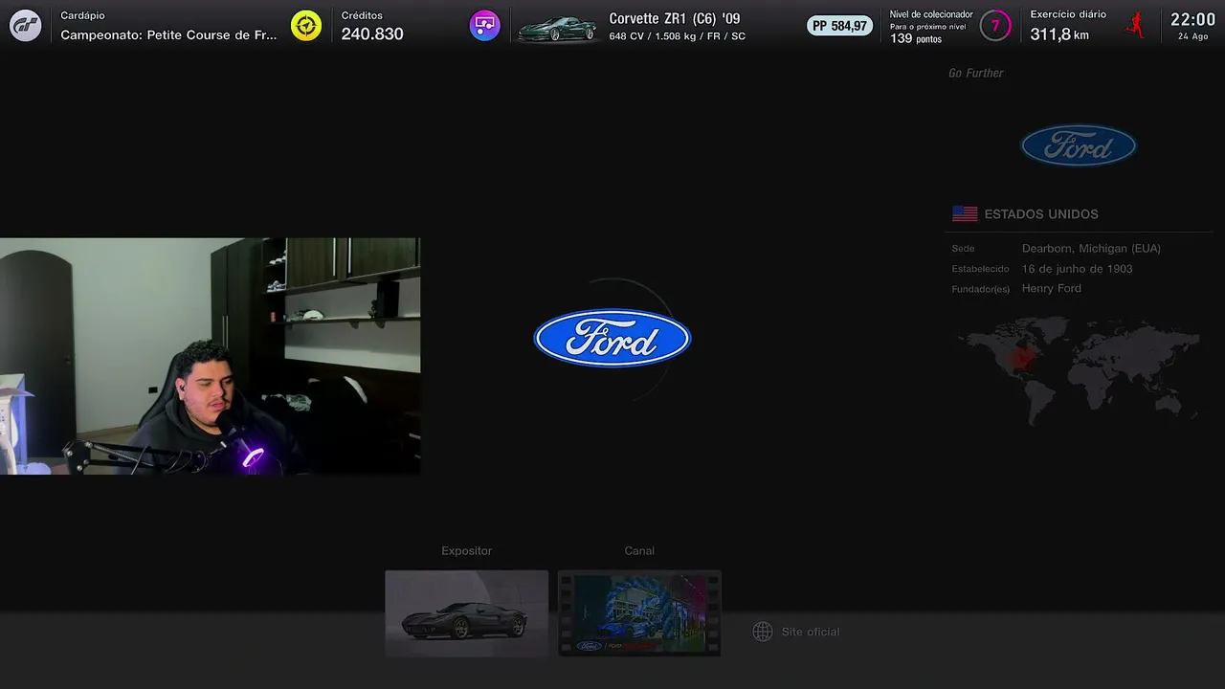This screenshot has height=689, width=1225.
Task: Click the world map showing the USA
Action: click(x=1078, y=369)
